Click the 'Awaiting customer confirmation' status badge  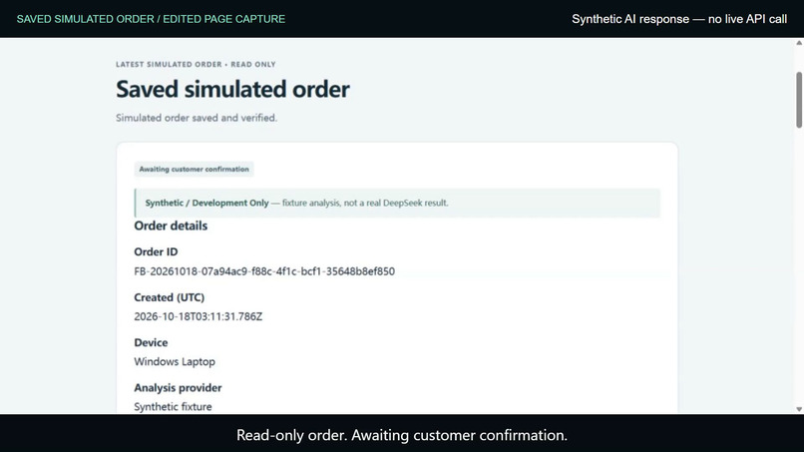[194, 169]
